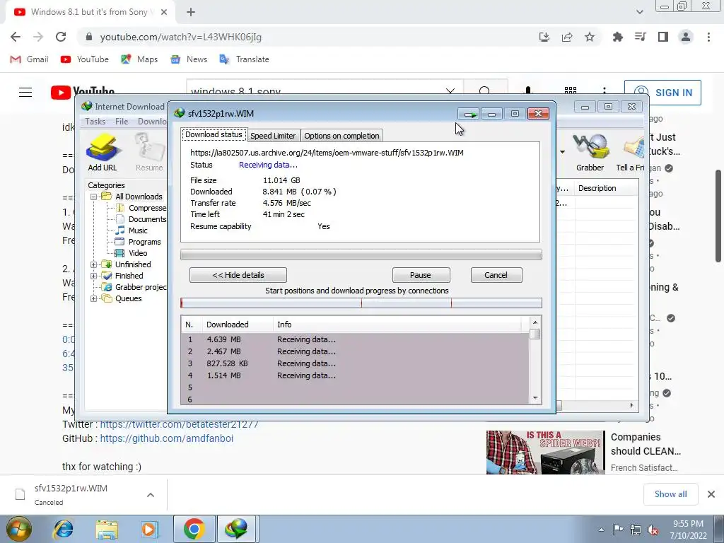
Task: Click the YouTube logo
Action: point(83,92)
